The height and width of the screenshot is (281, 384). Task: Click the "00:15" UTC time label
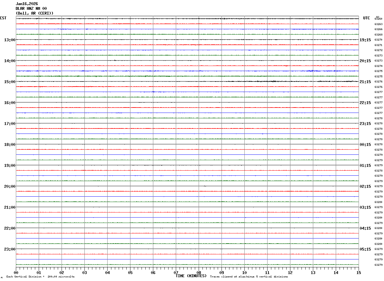point(365,144)
